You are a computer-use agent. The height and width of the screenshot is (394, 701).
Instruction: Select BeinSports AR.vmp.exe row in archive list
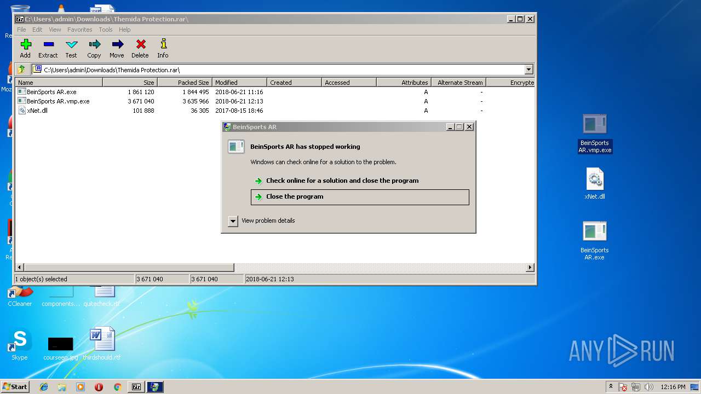pos(275,101)
